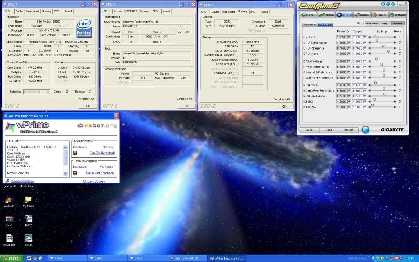The image size is (419, 262).
Task: Click the MCH Core voltage slider handle
Action: click(x=376, y=83)
